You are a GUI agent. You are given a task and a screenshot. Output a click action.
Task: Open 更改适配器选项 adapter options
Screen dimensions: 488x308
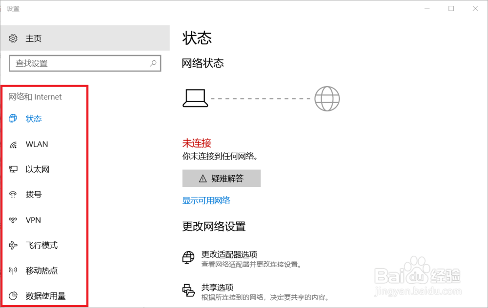[x=230, y=254]
